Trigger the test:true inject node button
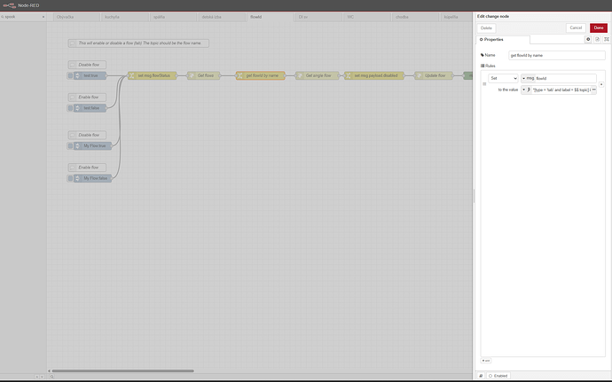This screenshot has height=382, width=612. (x=70, y=75)
